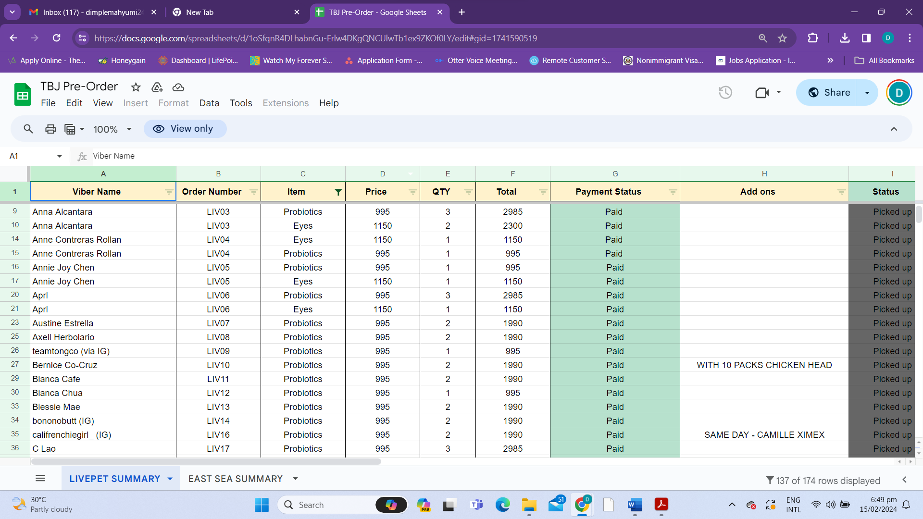Open Word from the Windows taskbar
The width and height of the screenshot is (923, 519).
pyautogui.click(x=635, y=505)
